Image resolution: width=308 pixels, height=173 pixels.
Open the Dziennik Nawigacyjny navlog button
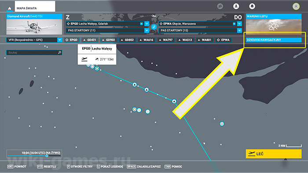pyautogui.click(x=274, y=40)
